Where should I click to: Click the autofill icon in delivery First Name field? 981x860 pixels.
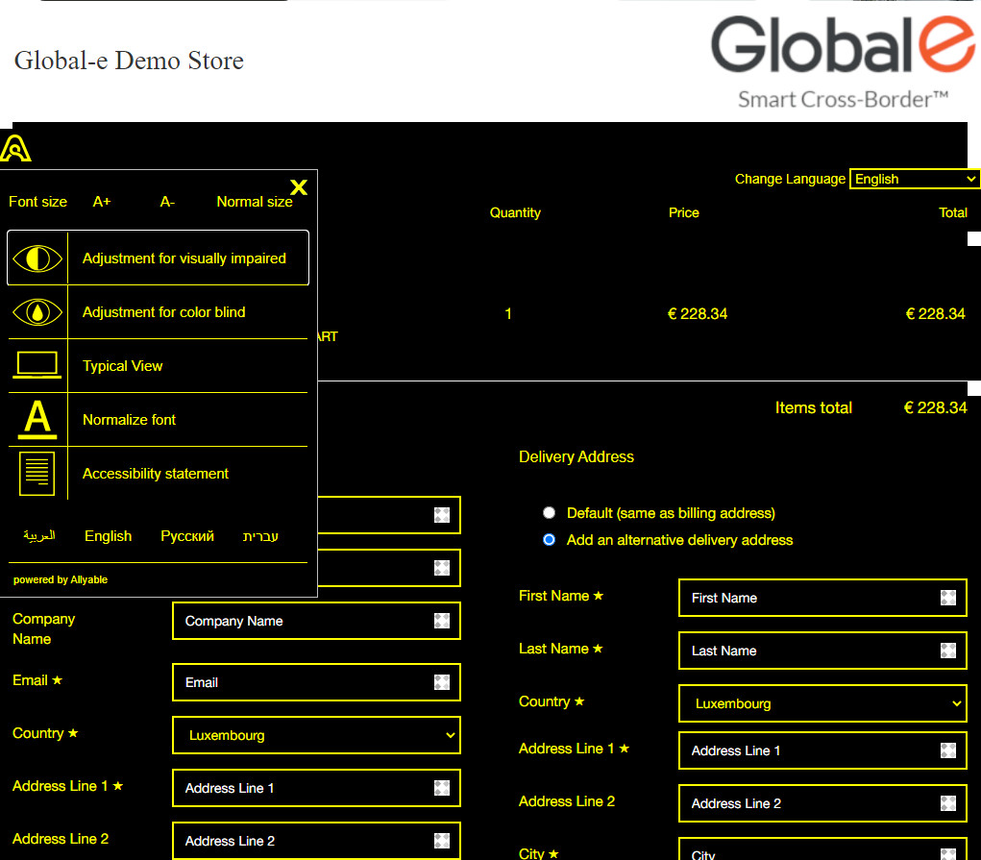(x=948, y=598)
